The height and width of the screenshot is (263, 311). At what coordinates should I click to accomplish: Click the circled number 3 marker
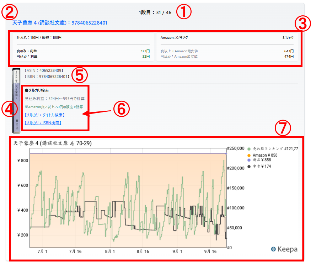click(x=302, y=24)
